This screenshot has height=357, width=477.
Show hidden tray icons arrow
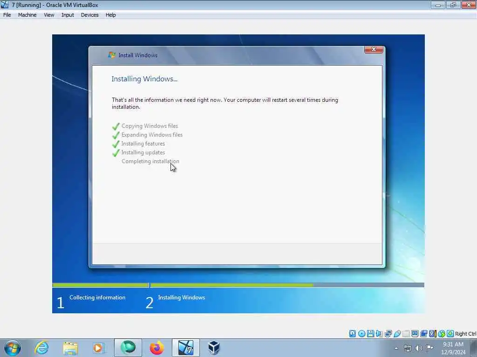[x=396, y=348]
